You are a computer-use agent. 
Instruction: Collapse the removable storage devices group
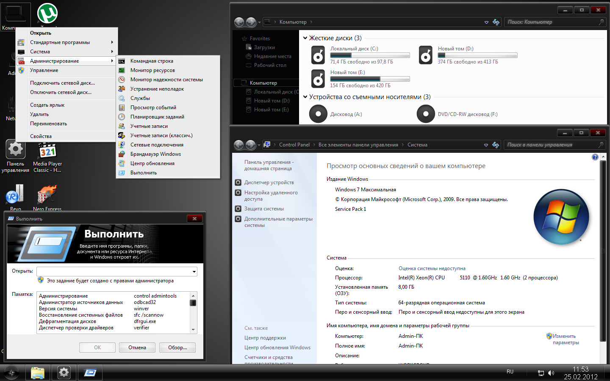(x=305, y=97)
